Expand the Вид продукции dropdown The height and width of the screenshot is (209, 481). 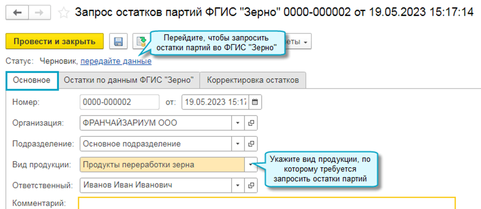click(251, 165)
